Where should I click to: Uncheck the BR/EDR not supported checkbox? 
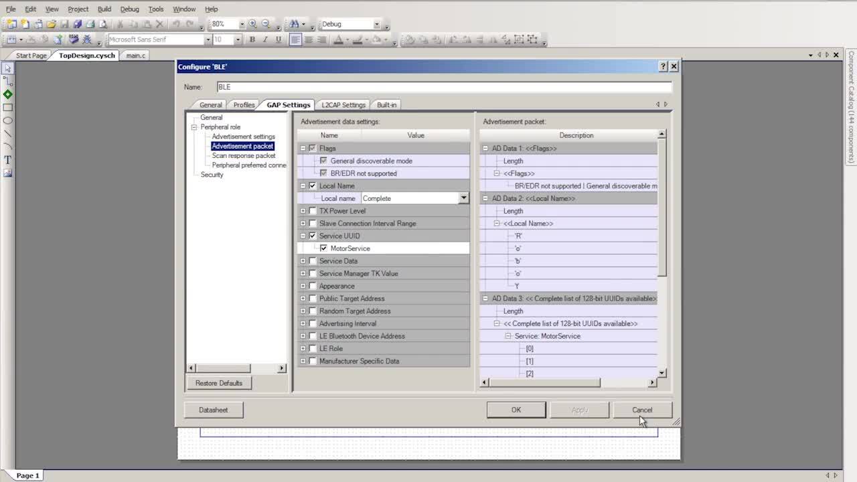click(x=324, y=173)
